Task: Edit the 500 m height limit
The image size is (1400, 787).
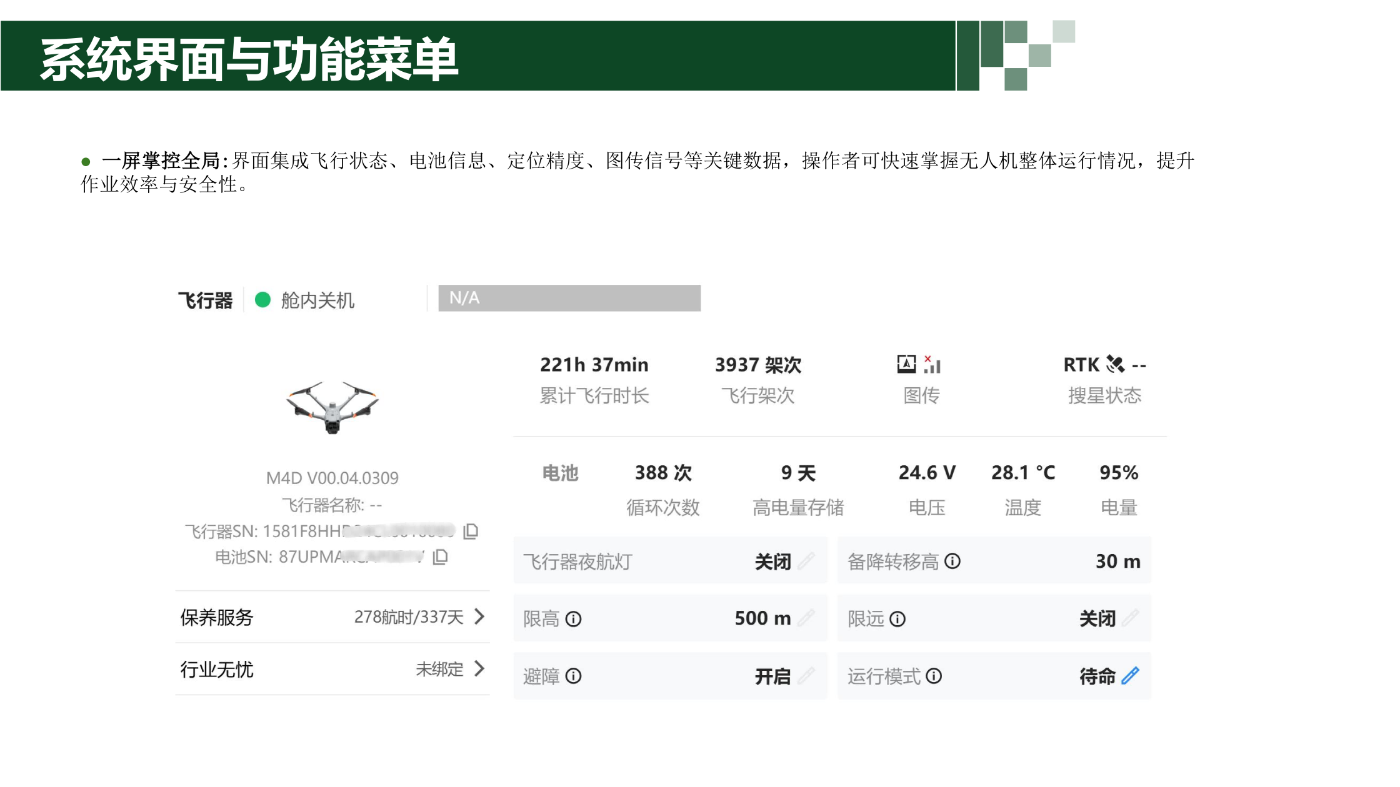Action: pos(806,618)
